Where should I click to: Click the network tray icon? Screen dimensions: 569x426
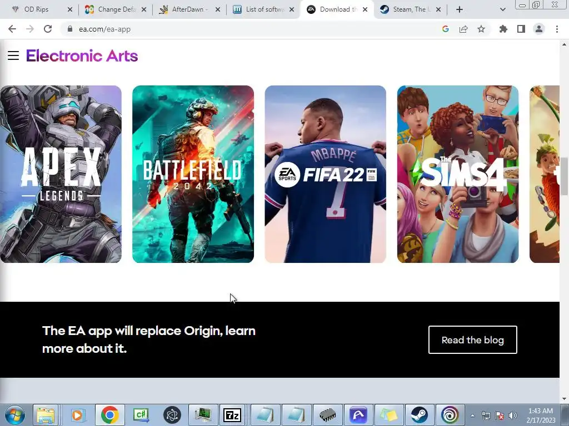click(486, 415)
